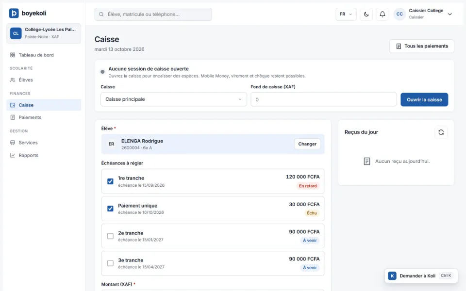Screen dimensions: 466x291
Task: Uncheck the 1re tranche checkbox
Action: [110, 181]
